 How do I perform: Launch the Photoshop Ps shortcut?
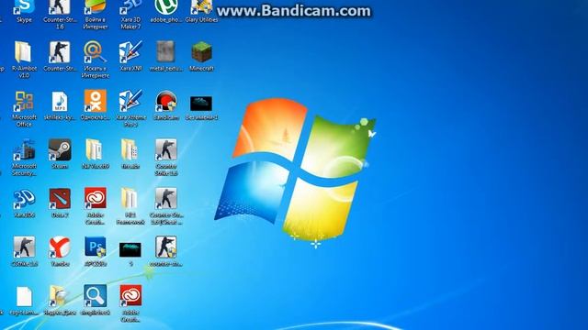click(96, 251)
